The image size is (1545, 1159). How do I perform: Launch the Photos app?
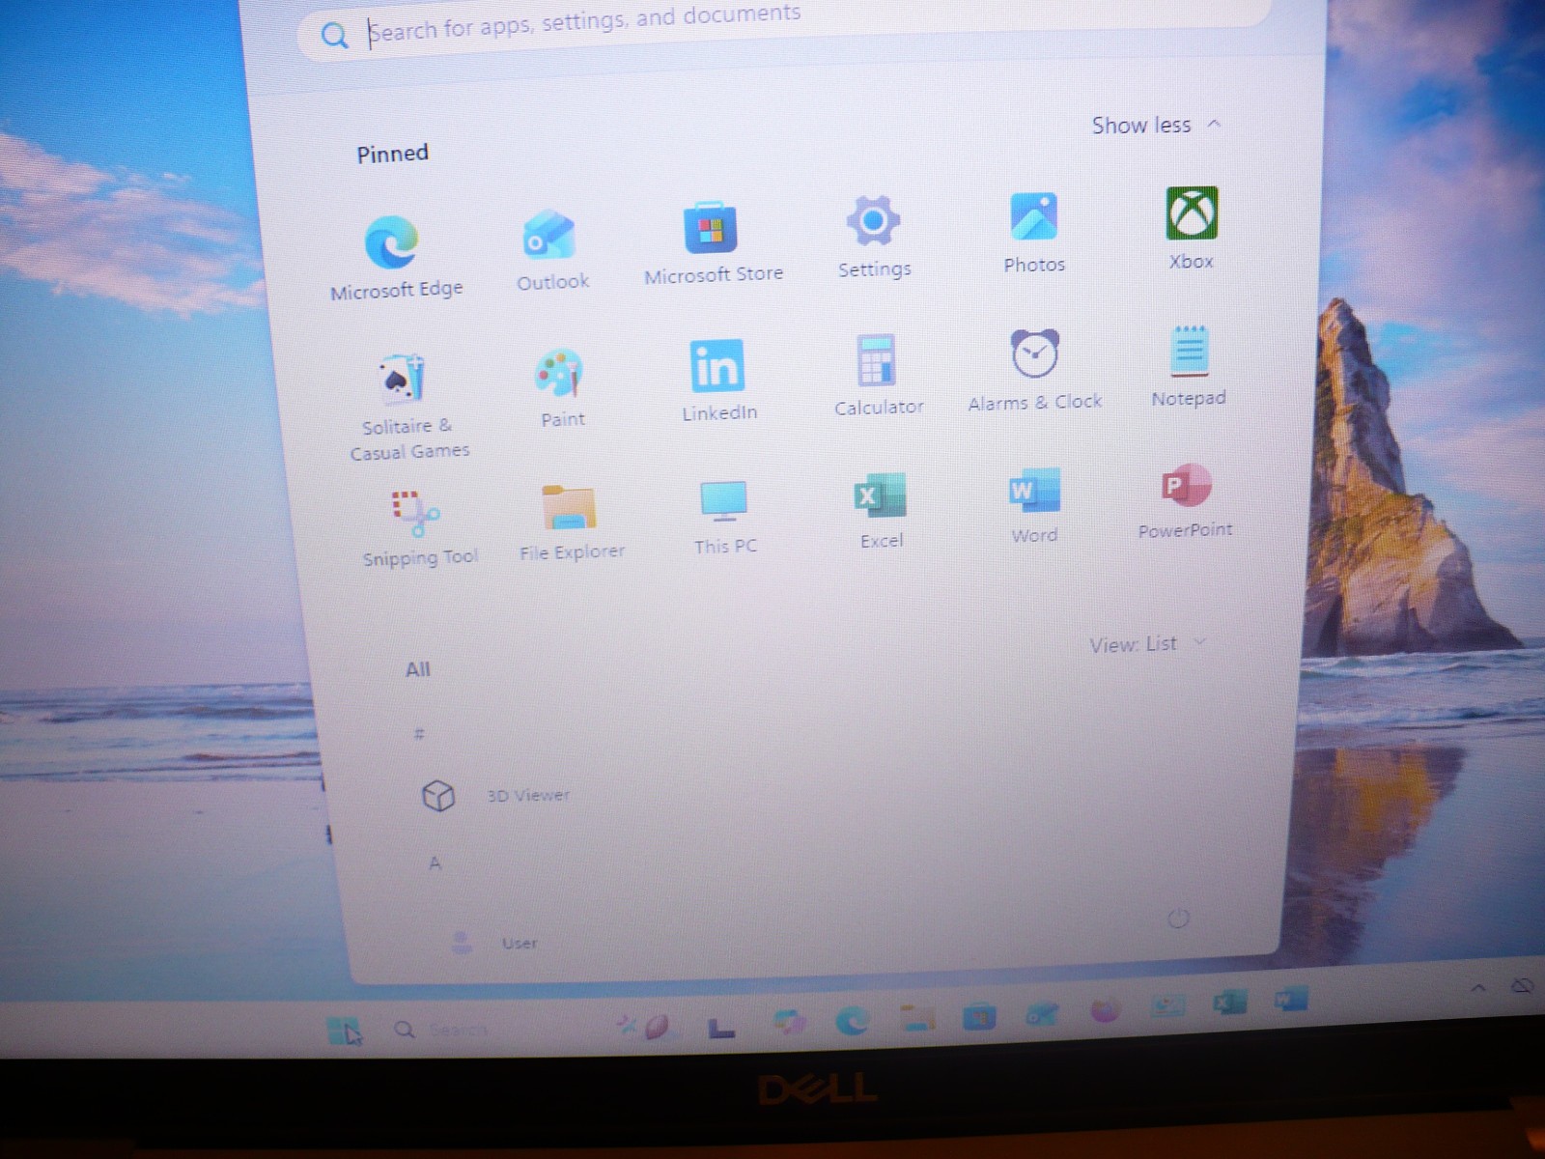pos(1033,232)
